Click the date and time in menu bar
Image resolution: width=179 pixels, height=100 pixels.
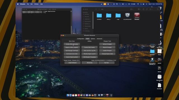click(155, 4)
